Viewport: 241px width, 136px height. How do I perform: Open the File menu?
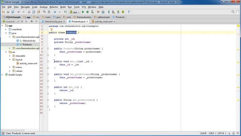[3, 7]
